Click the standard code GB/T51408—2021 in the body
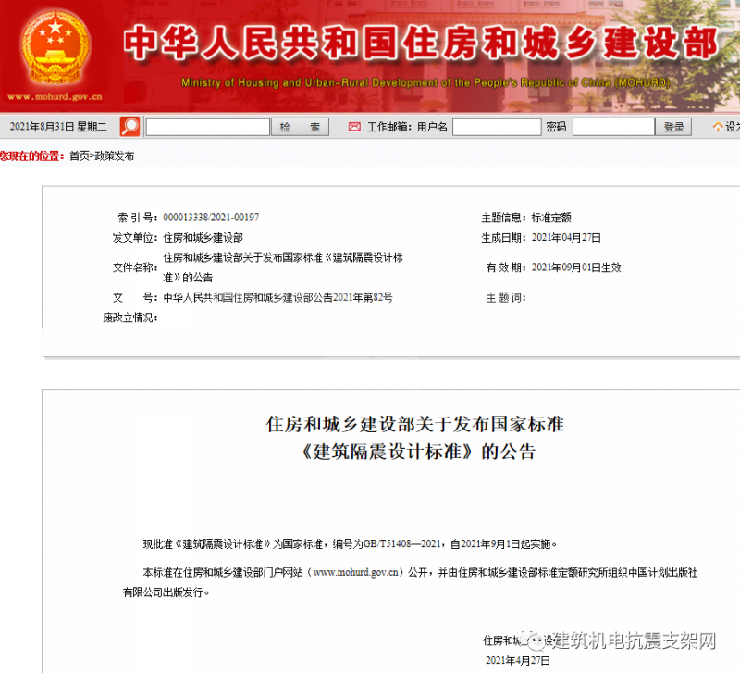This screenshot has width=740, height=673. [402, 544]
